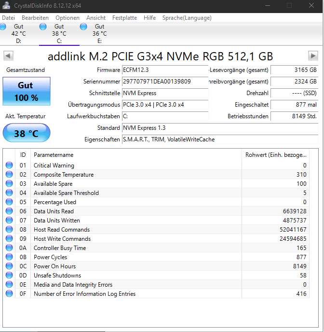Viewport: 324px width, 332px height.
Task: Click status orb of Composite Temperature row
Action: [x=9, y=174]
